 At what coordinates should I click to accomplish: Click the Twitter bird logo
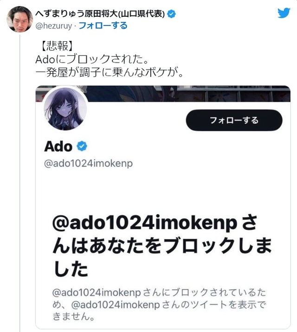284,13
